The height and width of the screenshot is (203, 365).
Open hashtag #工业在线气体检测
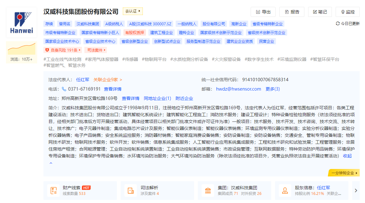coord(62,59)
